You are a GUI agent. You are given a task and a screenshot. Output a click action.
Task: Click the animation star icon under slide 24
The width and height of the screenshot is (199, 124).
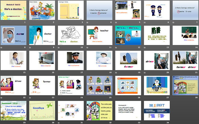[59, 98]
